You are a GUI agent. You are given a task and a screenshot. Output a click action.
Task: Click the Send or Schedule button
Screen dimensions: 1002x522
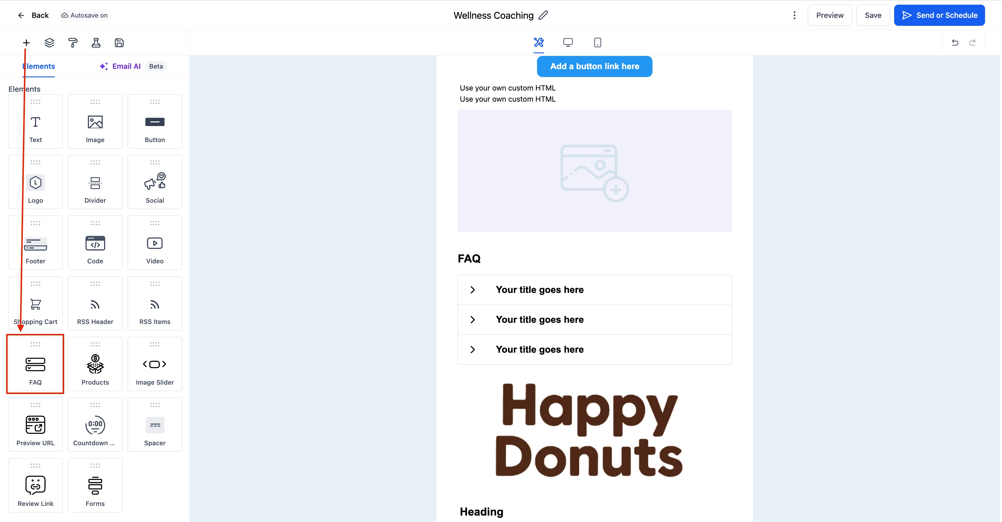pos(939,15)
